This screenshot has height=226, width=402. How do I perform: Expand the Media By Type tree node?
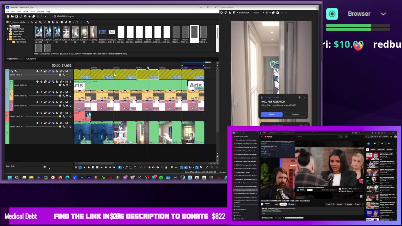[8, 29]
